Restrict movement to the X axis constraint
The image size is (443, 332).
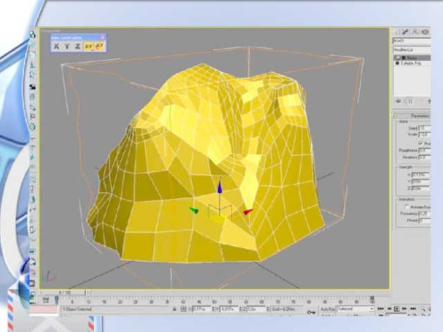(57, 46)
